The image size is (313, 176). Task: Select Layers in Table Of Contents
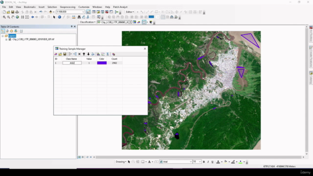point(12,36)
